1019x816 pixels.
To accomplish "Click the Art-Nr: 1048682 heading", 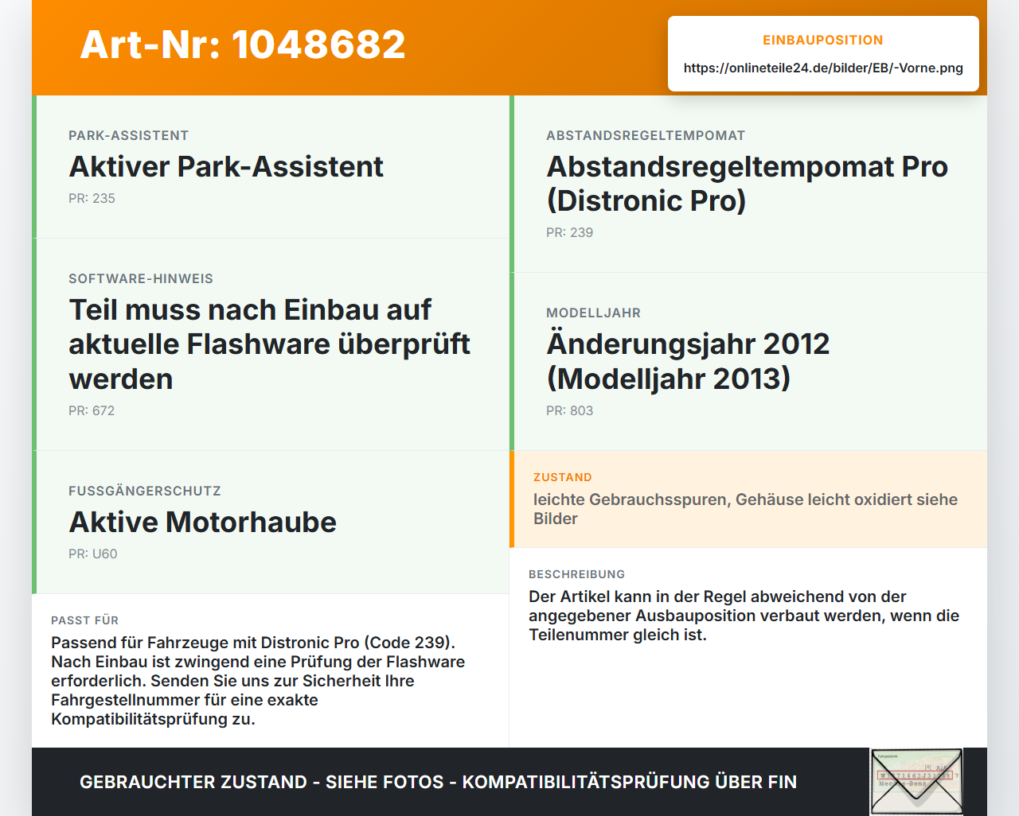I will click(x=243, y=45).
